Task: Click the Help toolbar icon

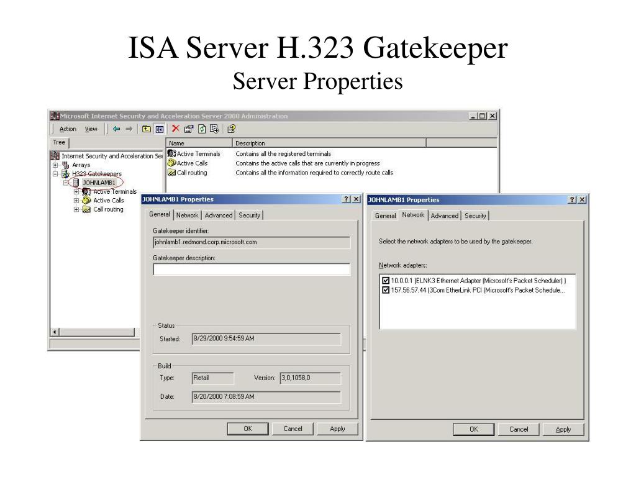Action: tap(231, 129)
